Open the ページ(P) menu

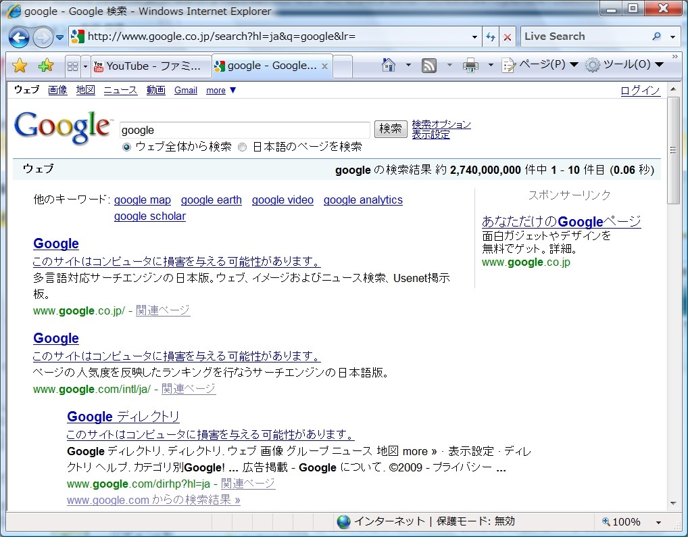(x=540, y=64)
